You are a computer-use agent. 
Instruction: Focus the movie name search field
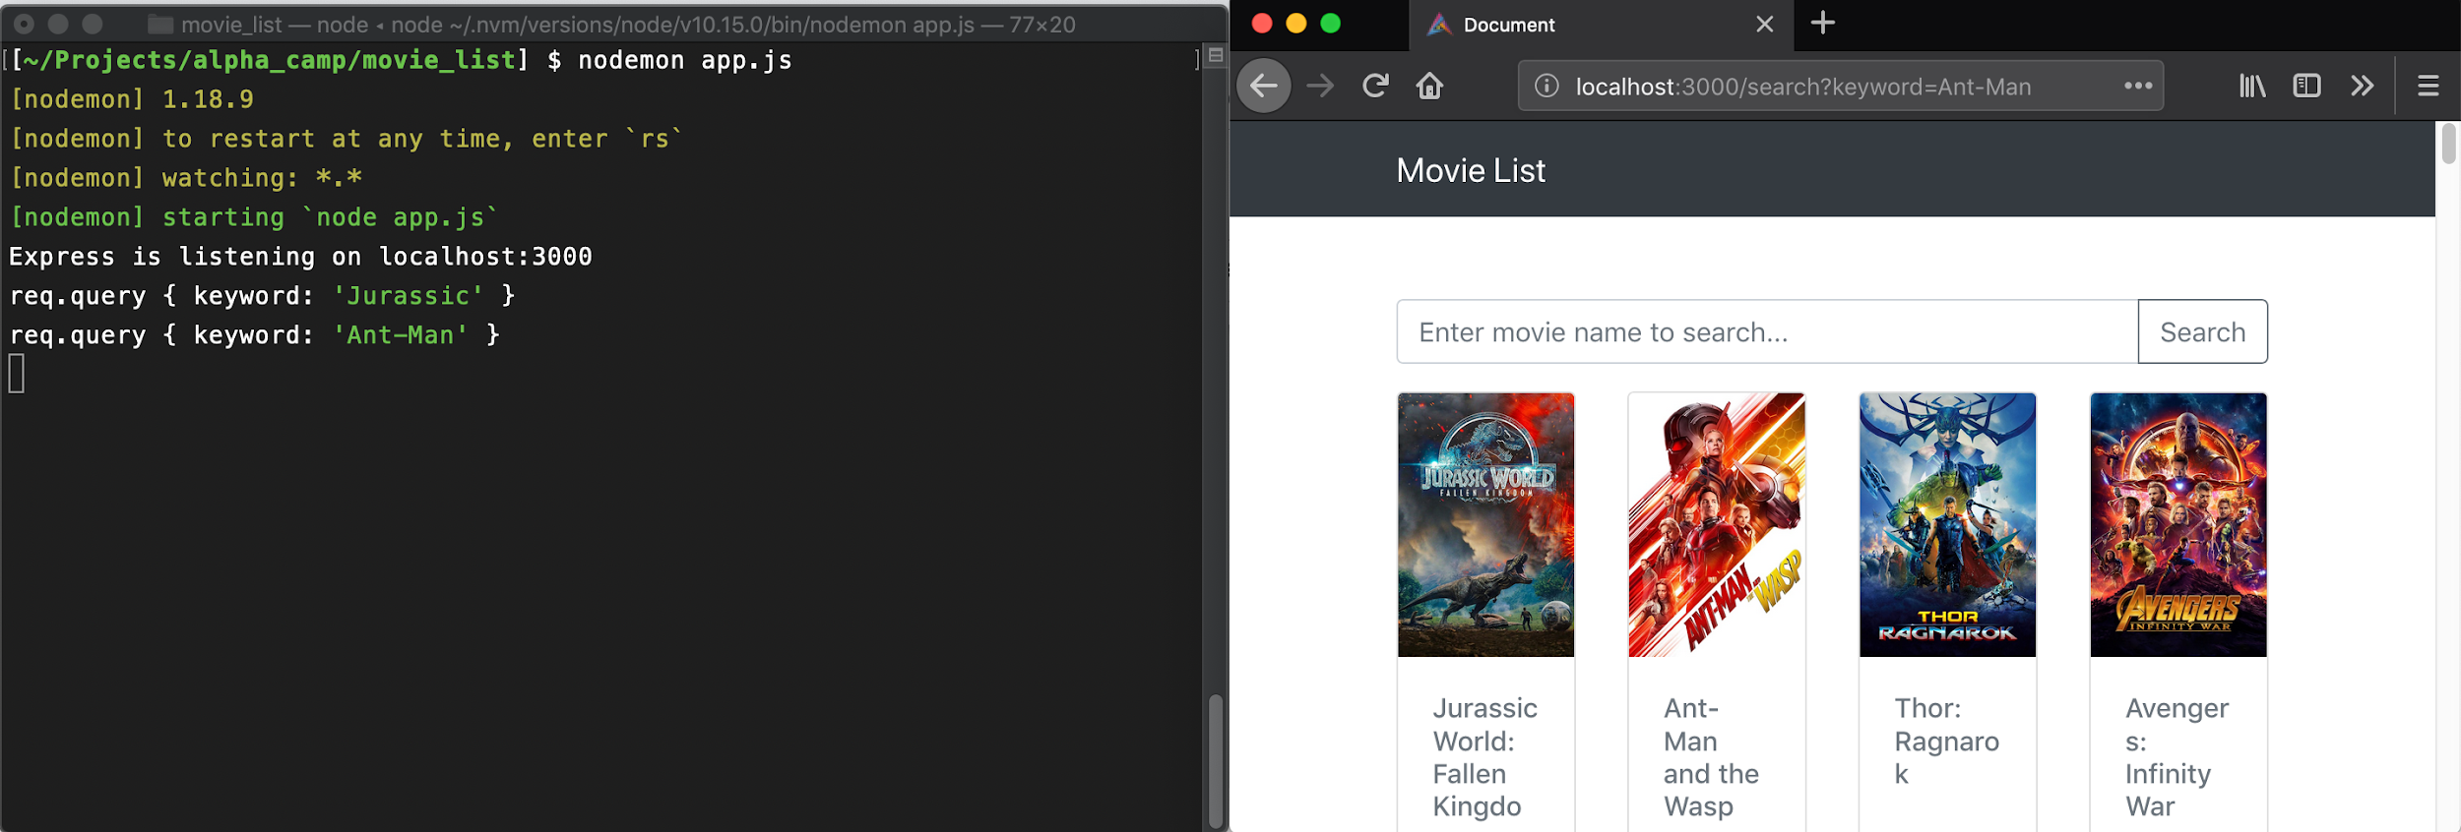click(x=1766, y=332)
